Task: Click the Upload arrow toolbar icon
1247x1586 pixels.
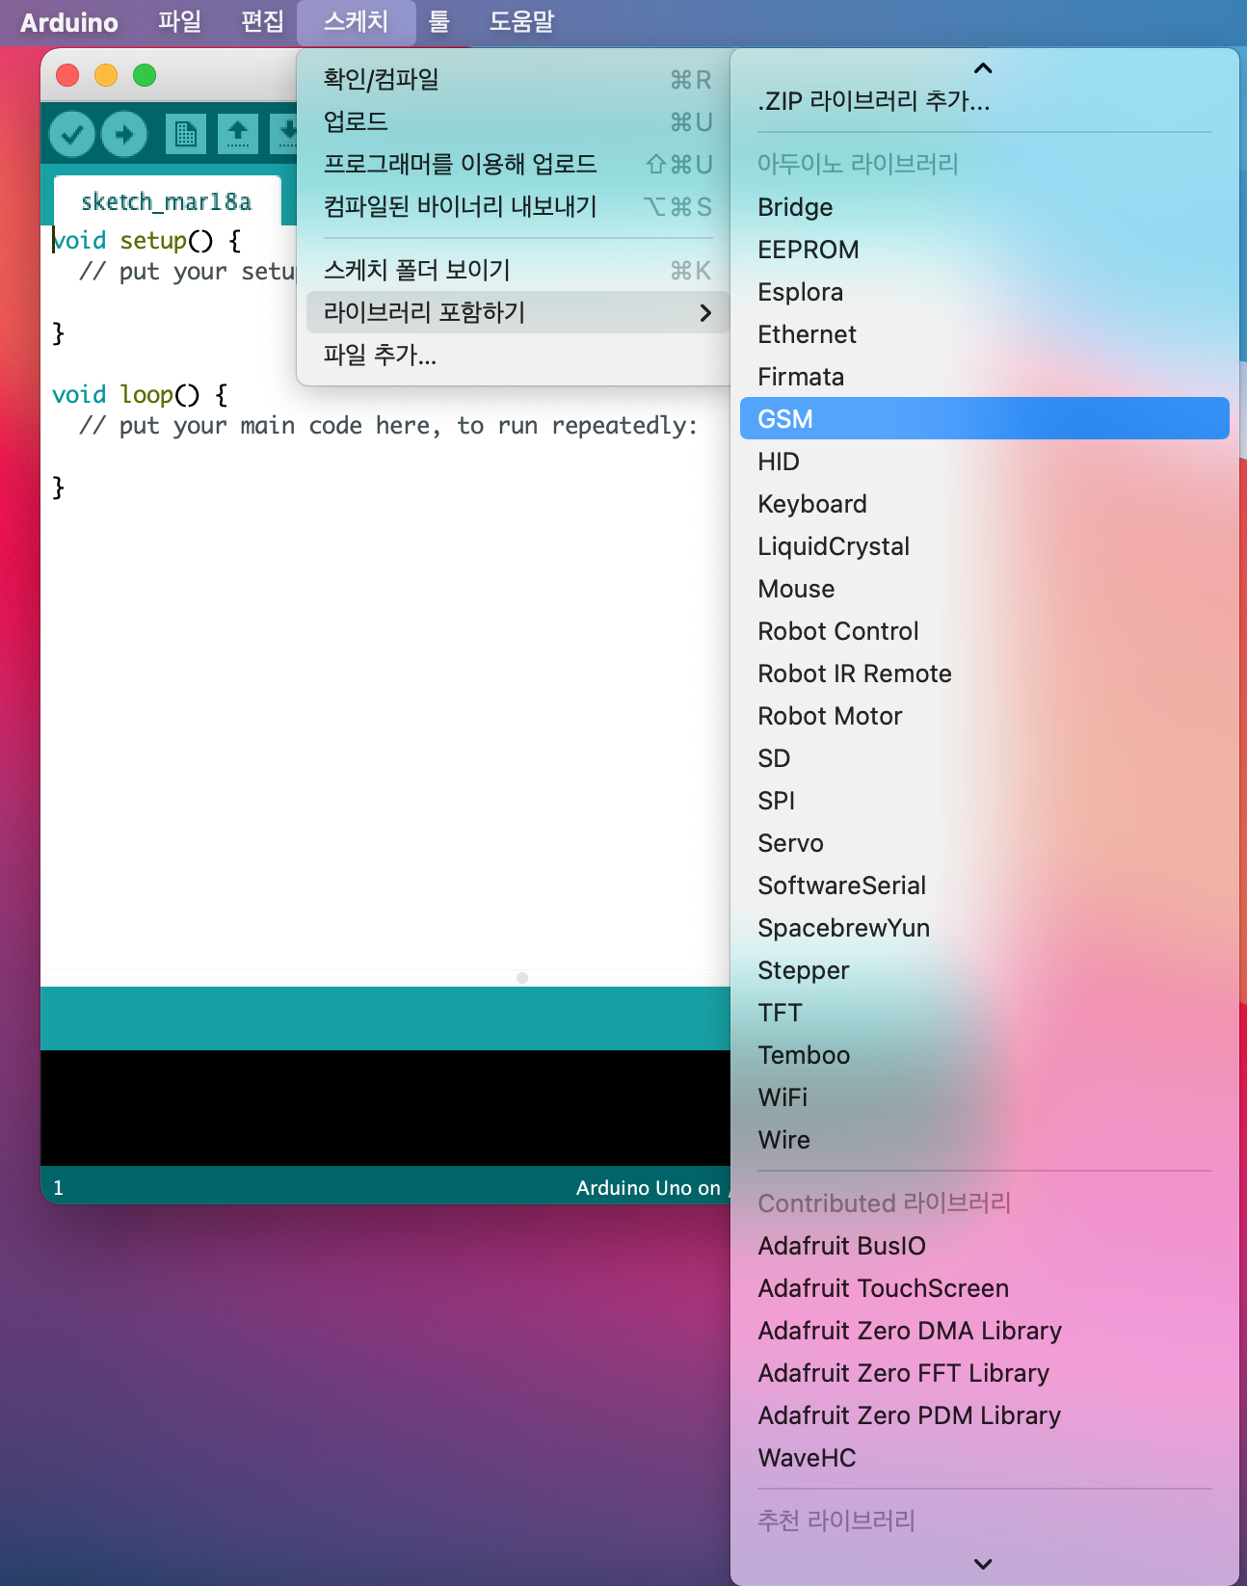Action: 124,134
